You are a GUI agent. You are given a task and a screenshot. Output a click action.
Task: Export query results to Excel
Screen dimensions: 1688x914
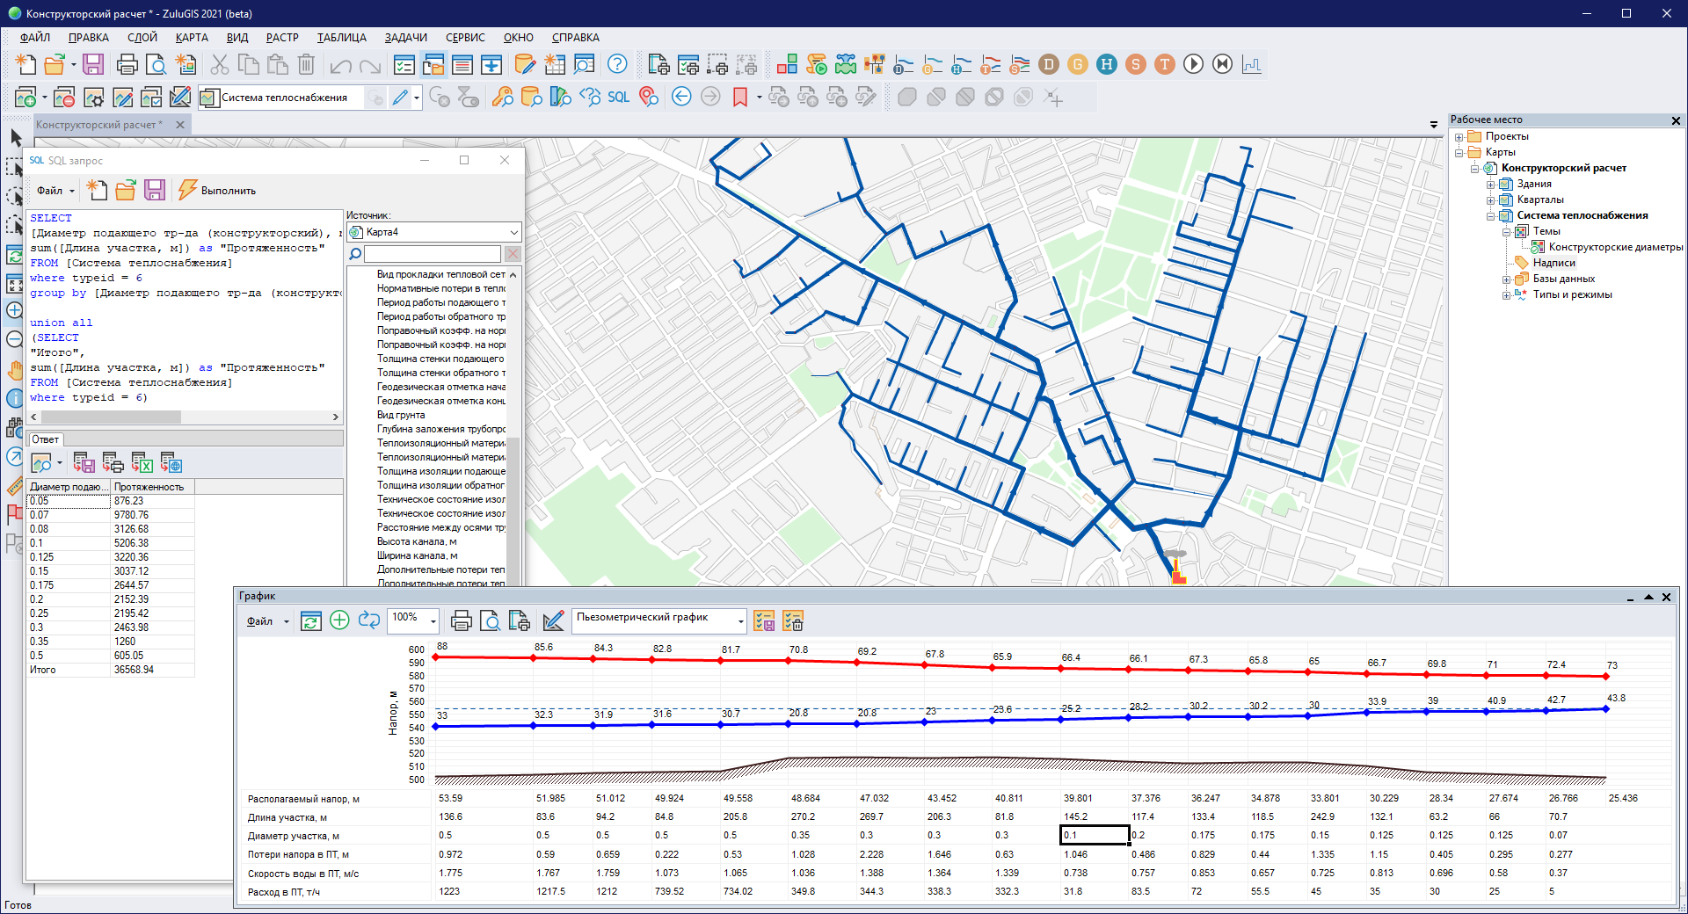(x=142, y=462)
